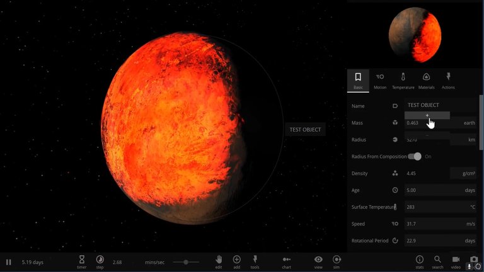The image size is (484, 272).
Task: Open the view settings
Action: click(x=318, y=262)
